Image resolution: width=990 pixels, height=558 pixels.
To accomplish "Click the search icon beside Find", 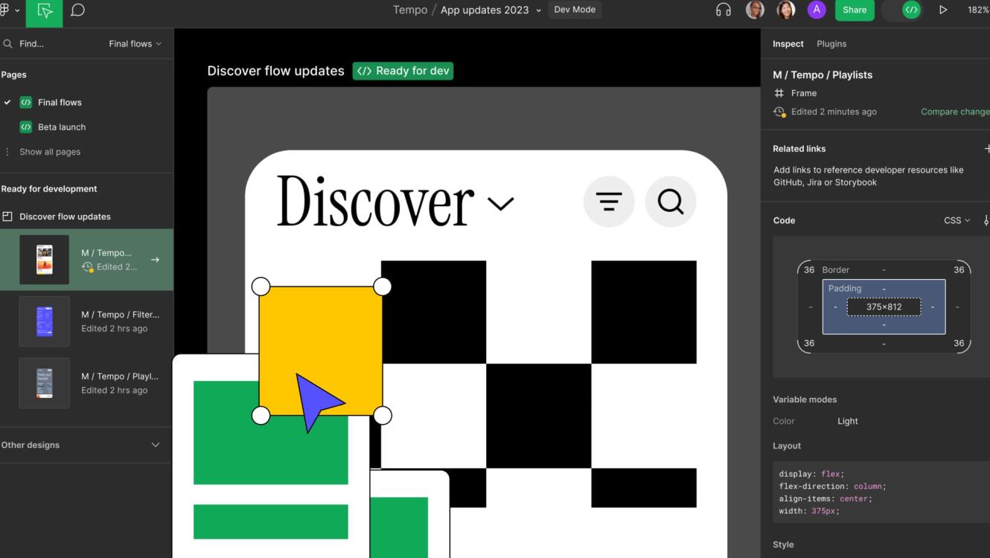I will (x=7, y=44).
